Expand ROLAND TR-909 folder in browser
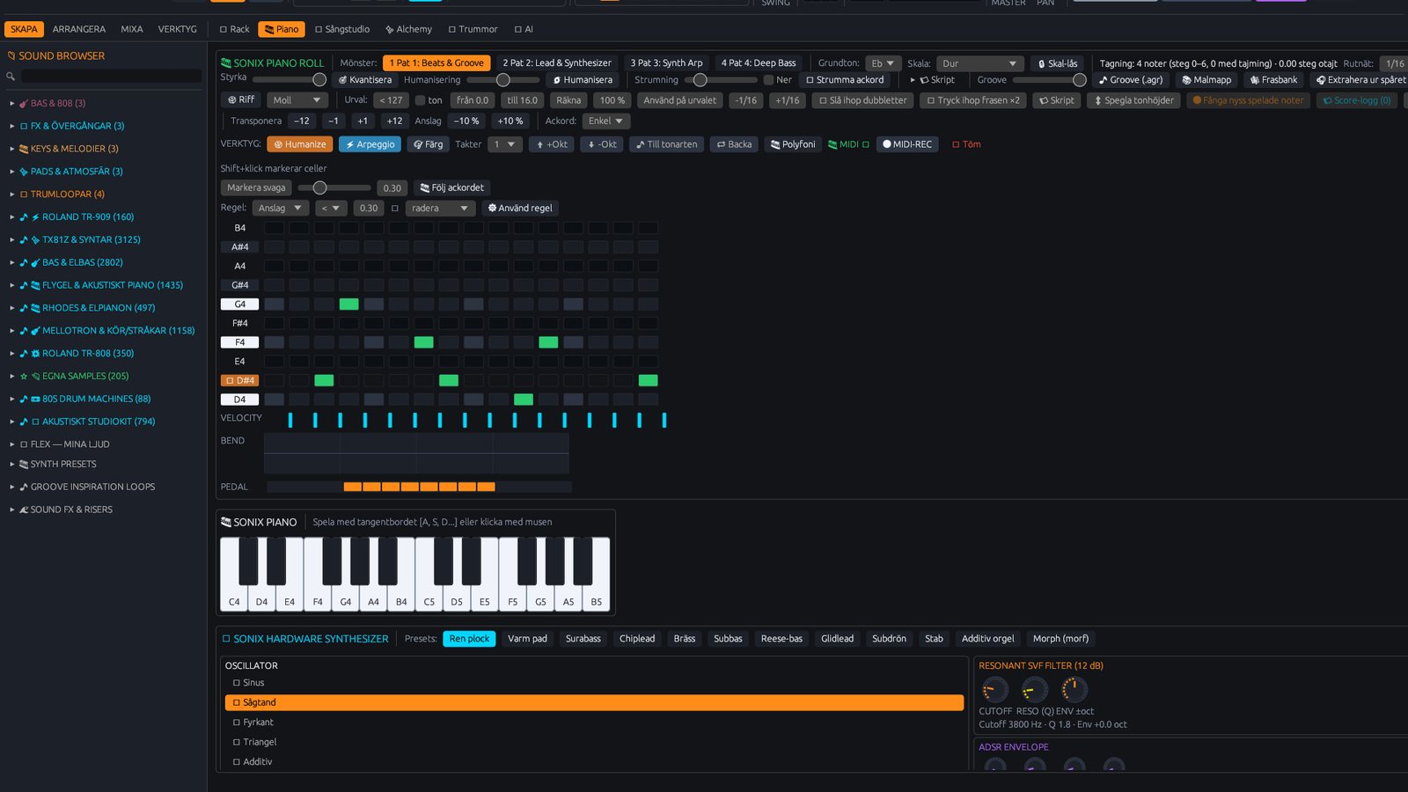Viewport: 1408px width, 792px height. tap(12, 216)
